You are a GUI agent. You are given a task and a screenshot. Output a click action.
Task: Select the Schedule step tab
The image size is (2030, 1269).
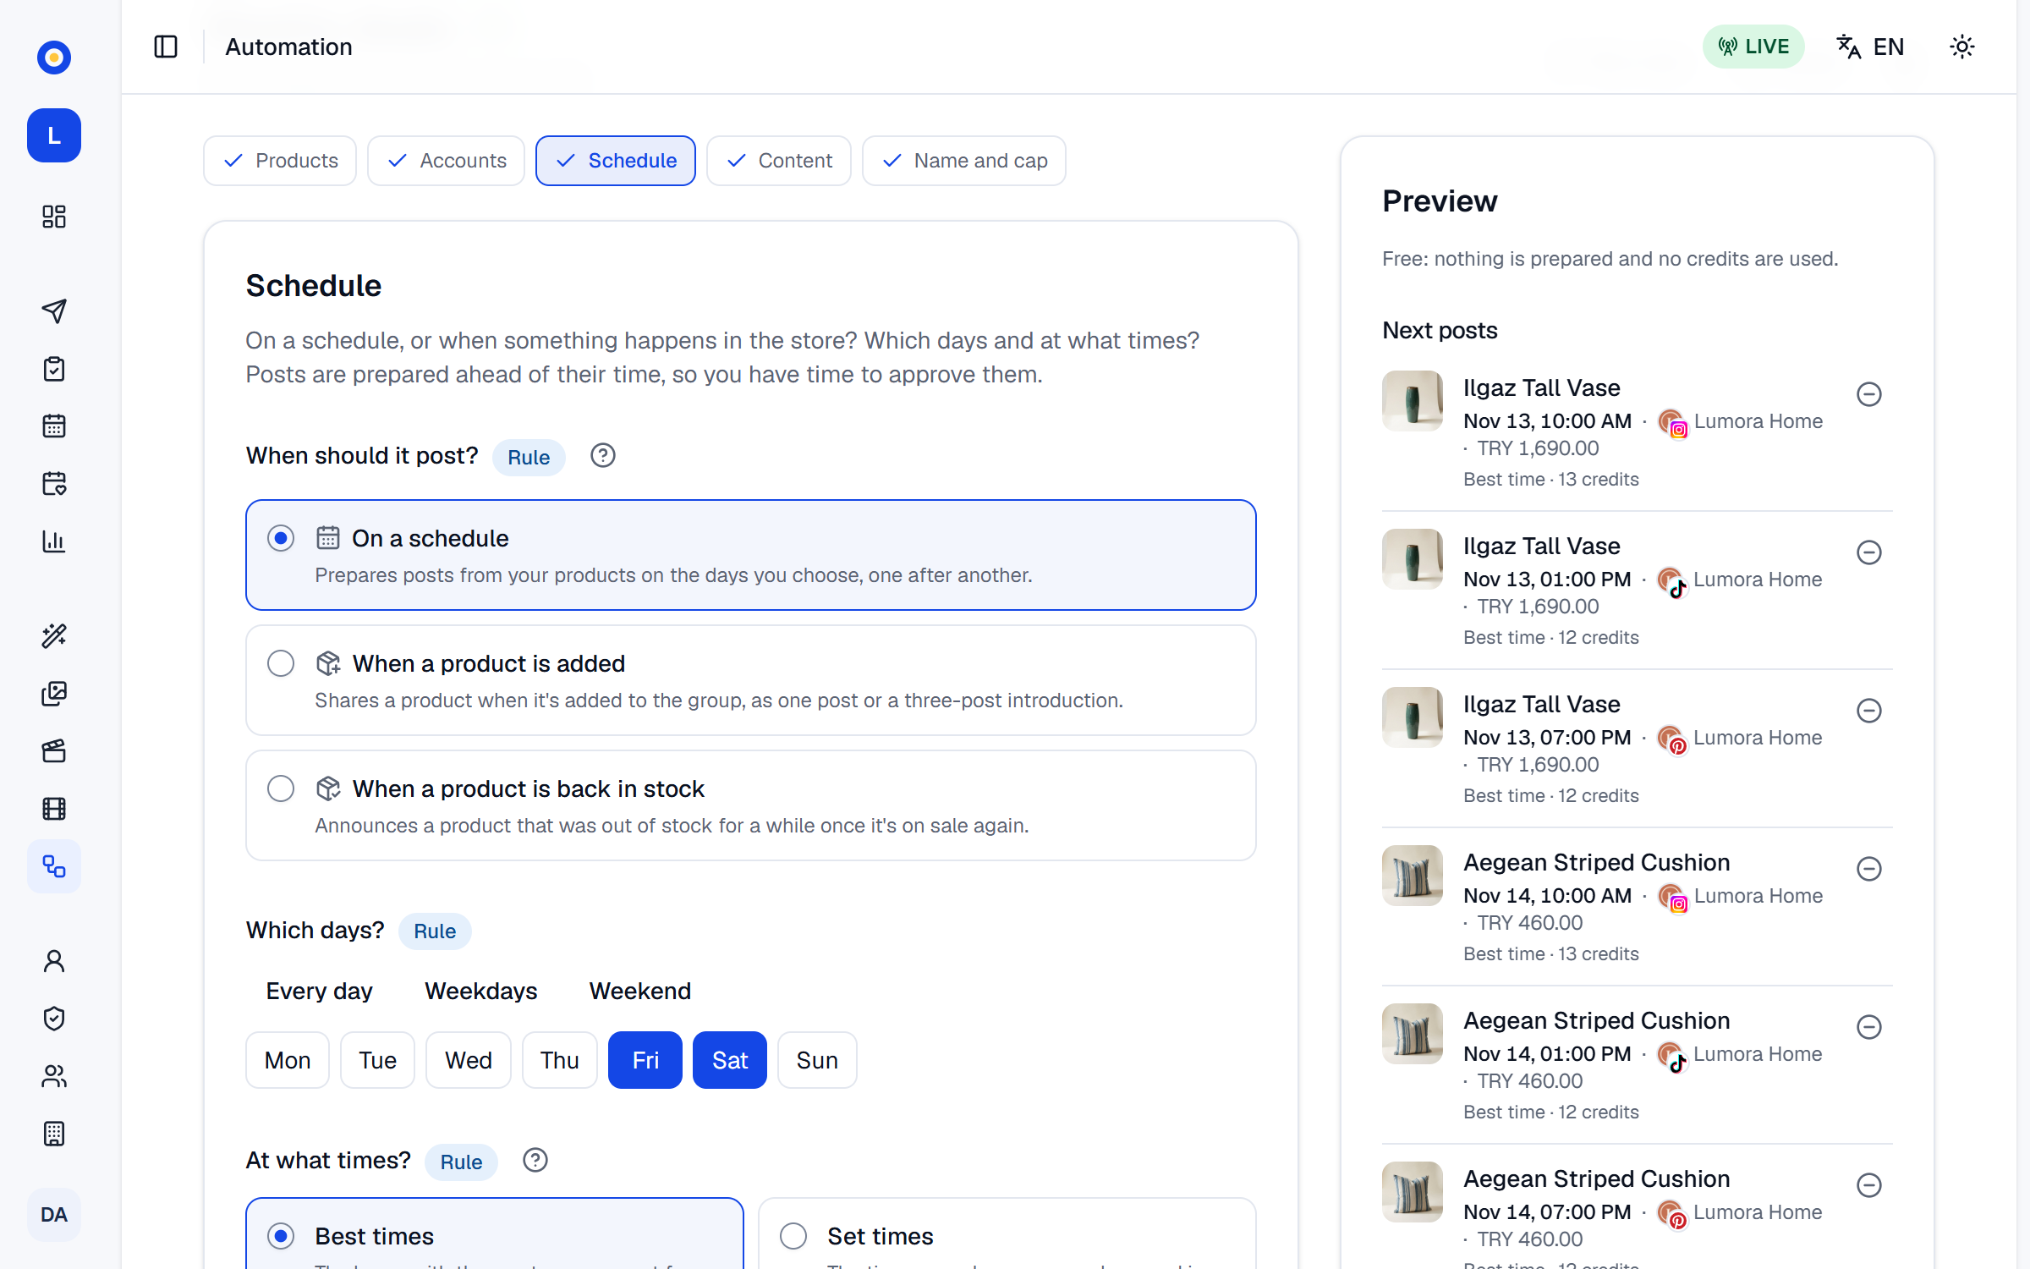[616, 161]
